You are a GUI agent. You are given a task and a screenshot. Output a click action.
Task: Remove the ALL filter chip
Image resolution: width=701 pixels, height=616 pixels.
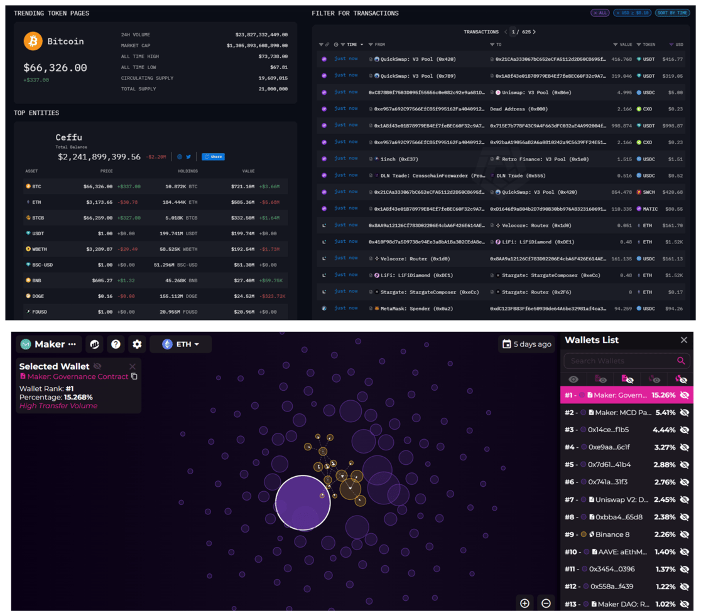[600, 13]
